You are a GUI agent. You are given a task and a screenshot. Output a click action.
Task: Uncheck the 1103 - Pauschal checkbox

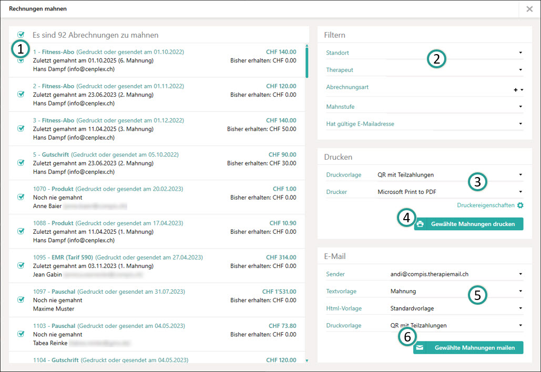click(21, 334)
